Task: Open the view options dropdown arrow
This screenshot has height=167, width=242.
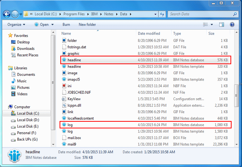Action: (x=212, y=24)
